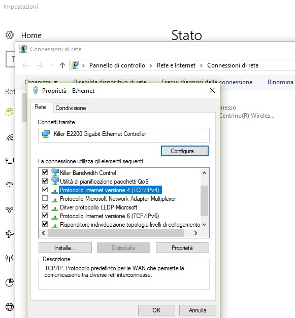This screenshot has height=318, width=295.
Task: Navigate to Pannello di controllo breadcrumb
Action: pyautogui.click(x=117, y=65)
